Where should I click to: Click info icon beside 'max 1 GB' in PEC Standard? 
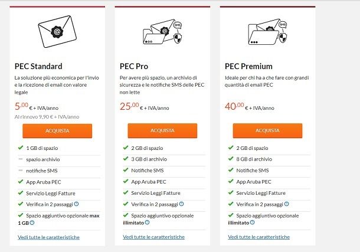32,222
